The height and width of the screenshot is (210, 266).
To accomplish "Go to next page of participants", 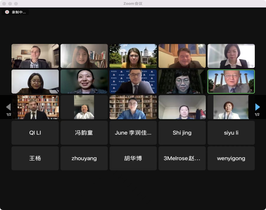I will [257, 107].
